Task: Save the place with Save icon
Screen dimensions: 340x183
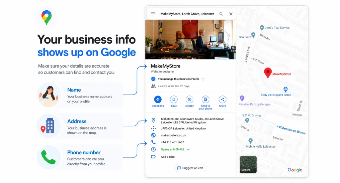Action: click(174, 99)
